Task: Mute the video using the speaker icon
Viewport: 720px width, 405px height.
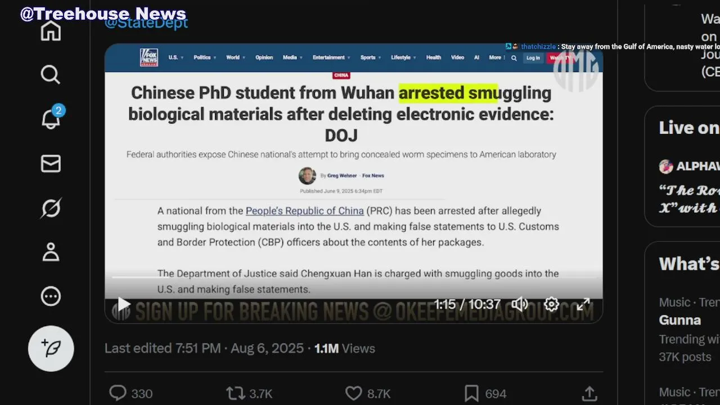Action: 519,304
